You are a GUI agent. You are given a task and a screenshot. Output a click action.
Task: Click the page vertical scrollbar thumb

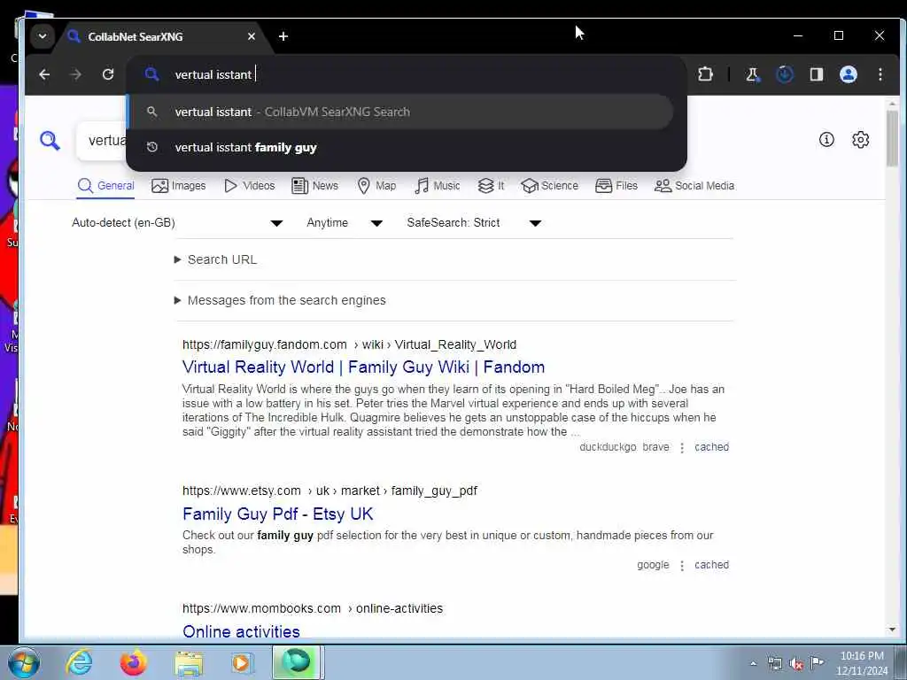(x=892, y=139)
